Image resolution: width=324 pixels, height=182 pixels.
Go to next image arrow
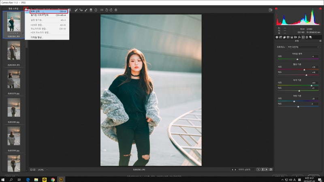tap(235, 169)
